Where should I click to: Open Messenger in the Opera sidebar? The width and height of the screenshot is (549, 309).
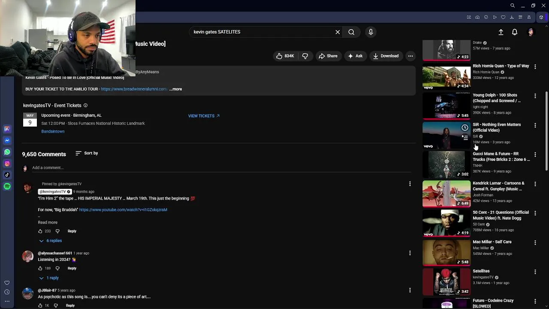coord(7,140)
